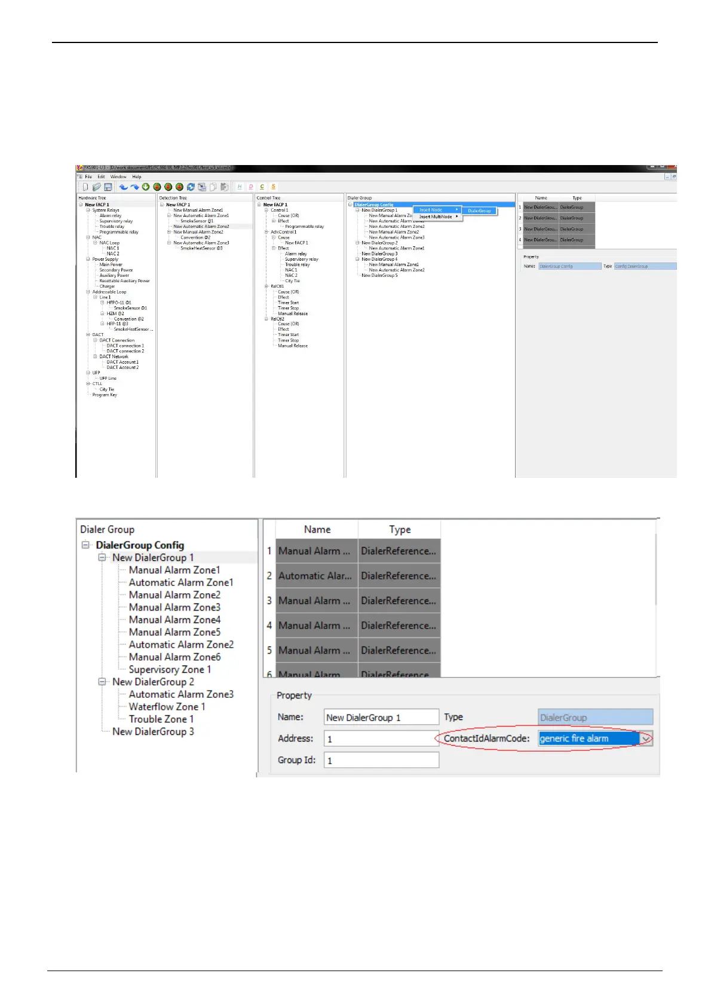This screenshot has height=1007, width=711.
Task: Collapse Power Supply node in Hardware Tree
Action: tap(88, 260)
